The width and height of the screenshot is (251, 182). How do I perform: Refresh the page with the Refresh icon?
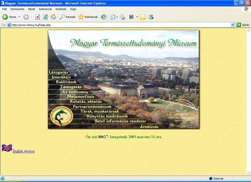click(x=45, y=17)
